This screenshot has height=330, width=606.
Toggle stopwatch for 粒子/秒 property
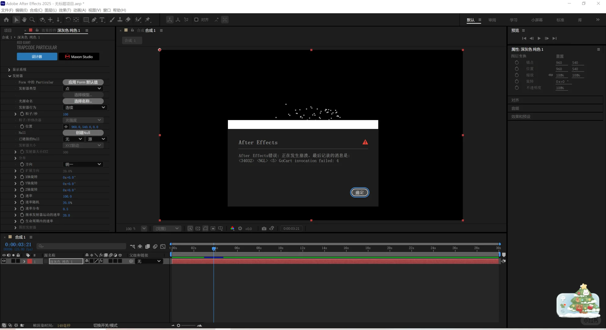point(22,114)
